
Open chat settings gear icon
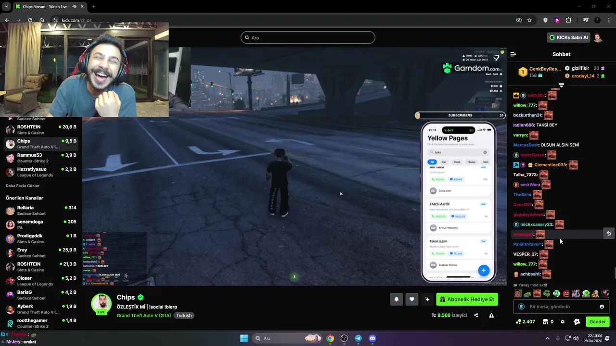(563, 322)
